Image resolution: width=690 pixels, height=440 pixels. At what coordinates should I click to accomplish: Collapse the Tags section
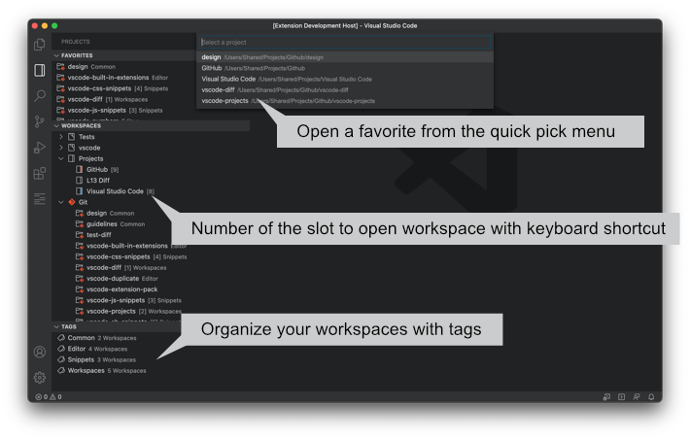tap(56, 327)
